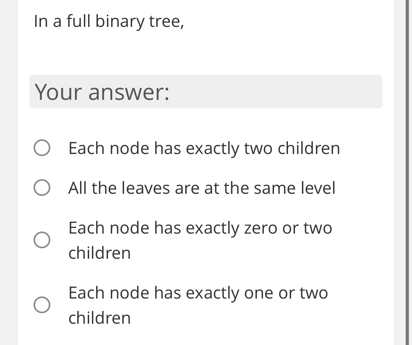
Task: Select radio button for 'All the leaves are at the same level'
Action: pyautogui.click(x=41, y=188)
